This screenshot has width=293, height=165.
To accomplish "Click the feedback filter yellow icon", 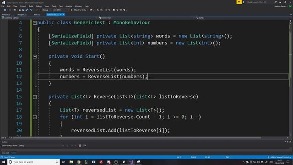I will pos(239,2).
